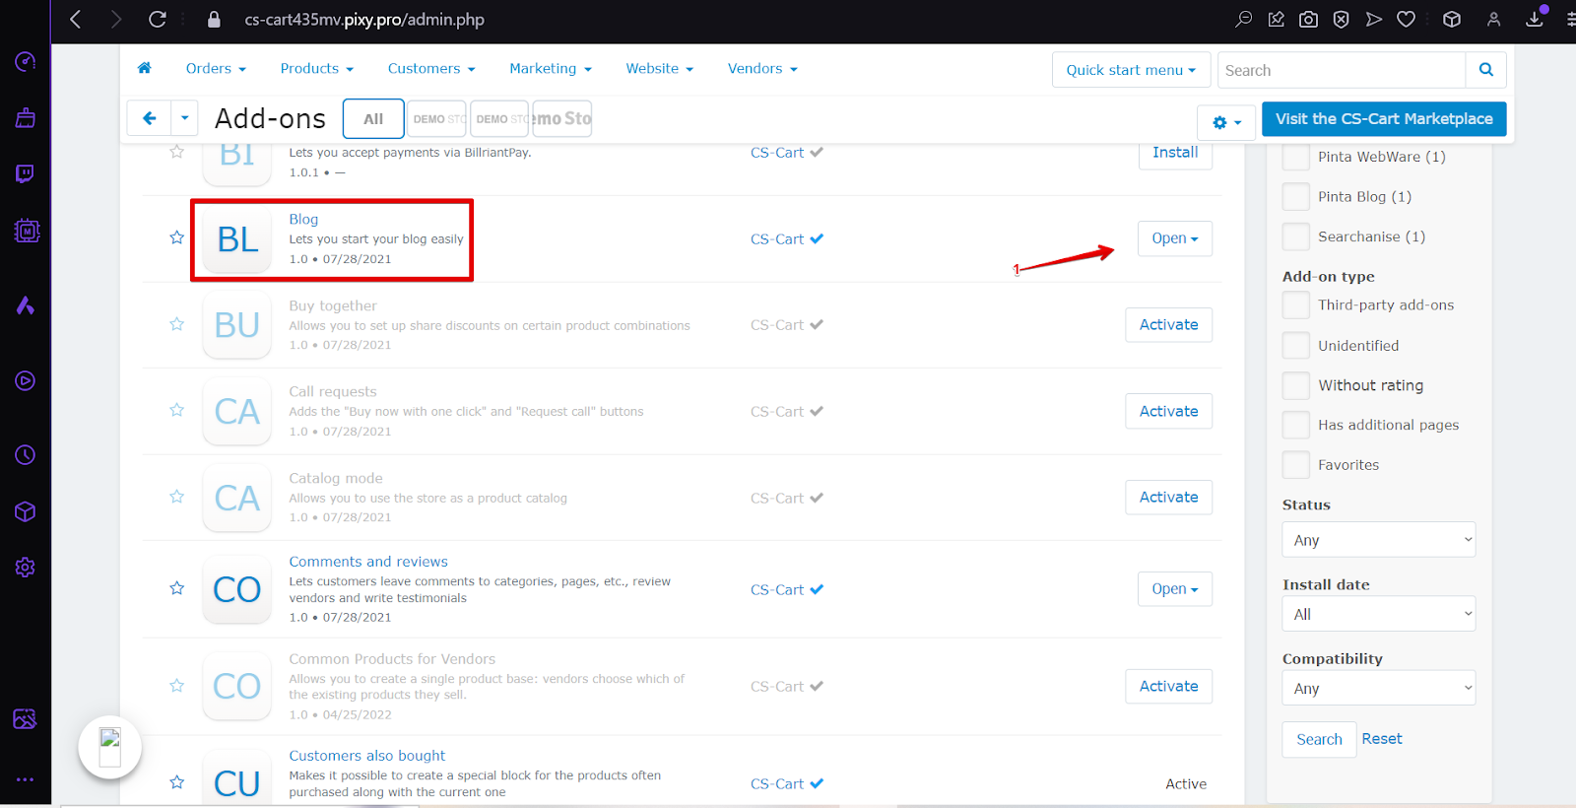Open the Install date dropdown

pos(1379,614)
